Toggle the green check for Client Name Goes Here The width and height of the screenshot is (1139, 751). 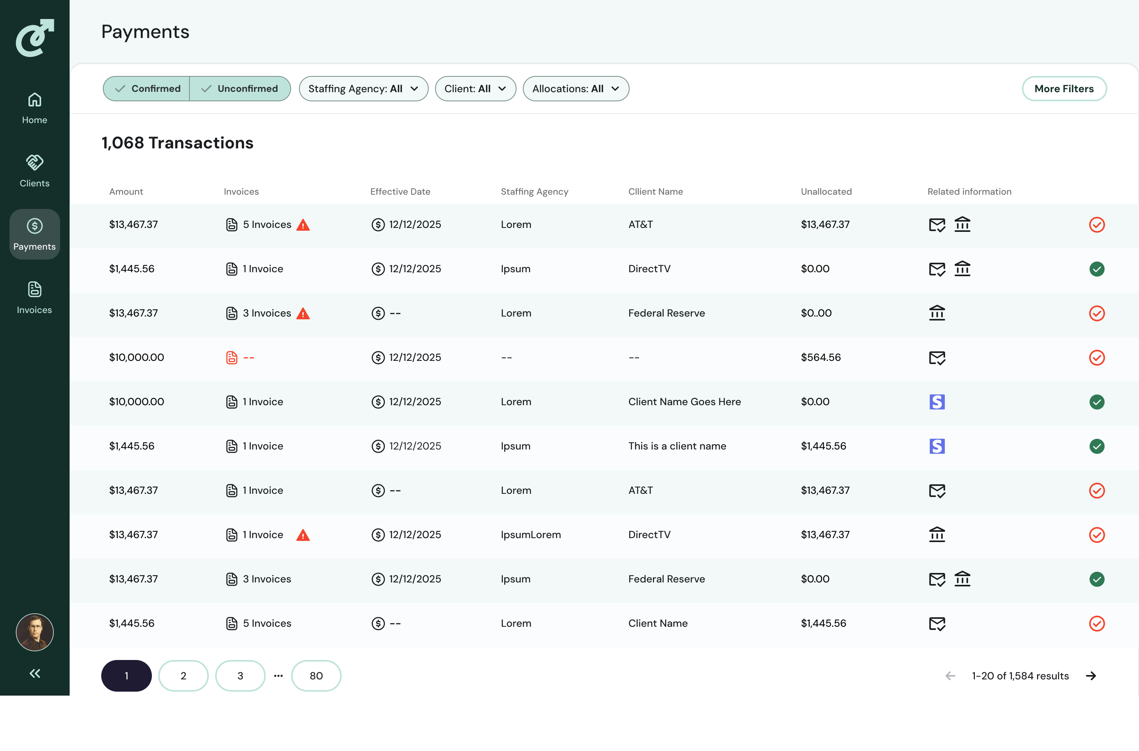point(1096,402)
